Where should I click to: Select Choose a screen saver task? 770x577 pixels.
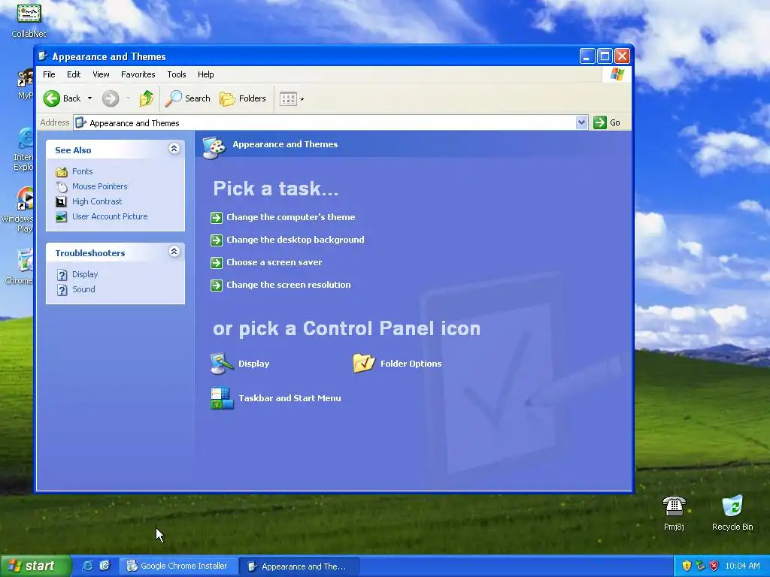coord(274,262)
